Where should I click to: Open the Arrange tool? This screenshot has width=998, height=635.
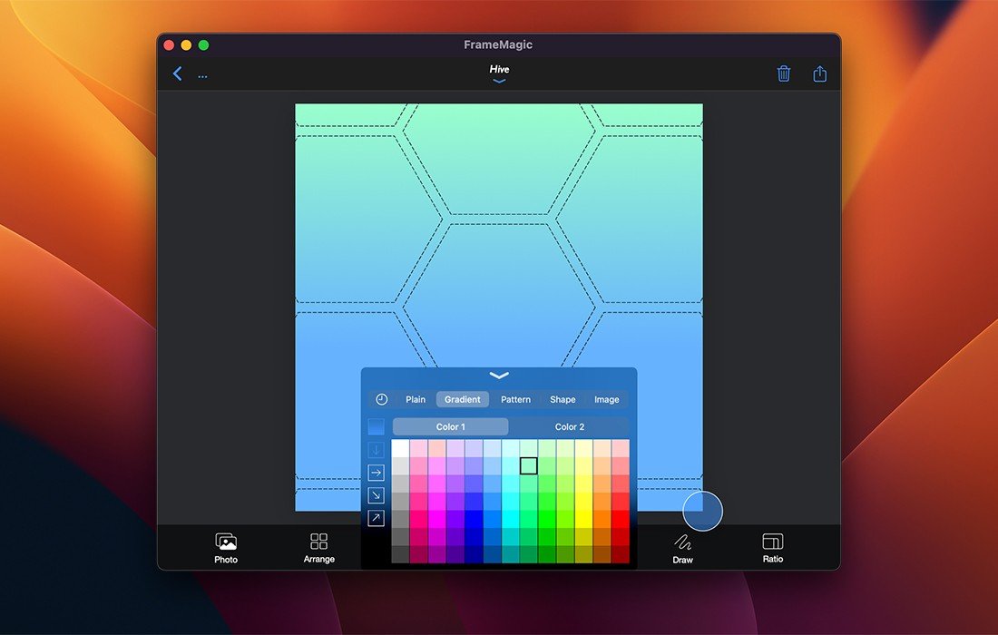tap(318, 548)
